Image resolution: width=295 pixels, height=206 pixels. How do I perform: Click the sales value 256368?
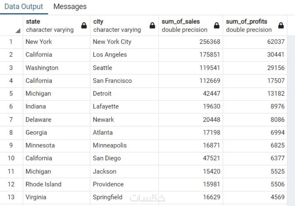[210, 42]
